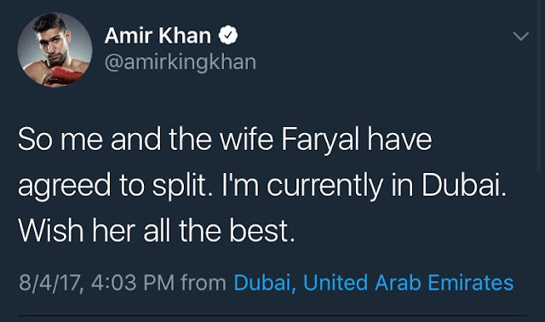Open the tweet options chevron
The width and height of the screenshot is (545, 322).
pos(520,36)
